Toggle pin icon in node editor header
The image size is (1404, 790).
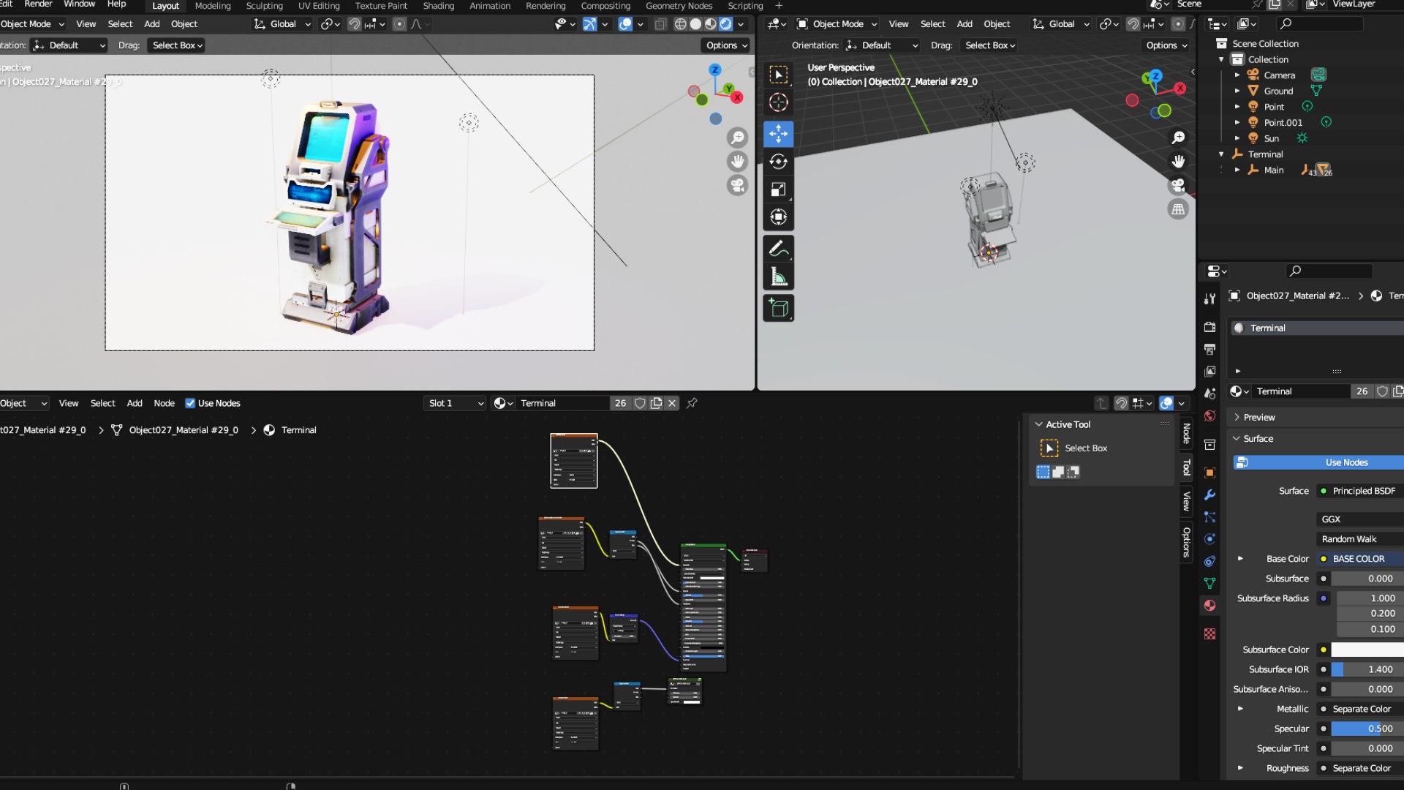click(x=692, y=403)
